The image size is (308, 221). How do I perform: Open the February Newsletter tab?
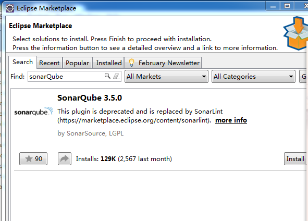click(x=163, y=63)
